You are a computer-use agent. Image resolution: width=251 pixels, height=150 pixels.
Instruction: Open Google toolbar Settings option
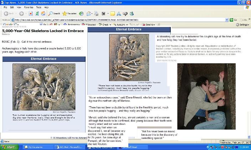coord(243,25)
